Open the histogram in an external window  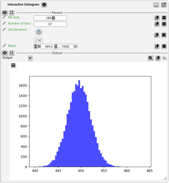[x=164, y=5]
